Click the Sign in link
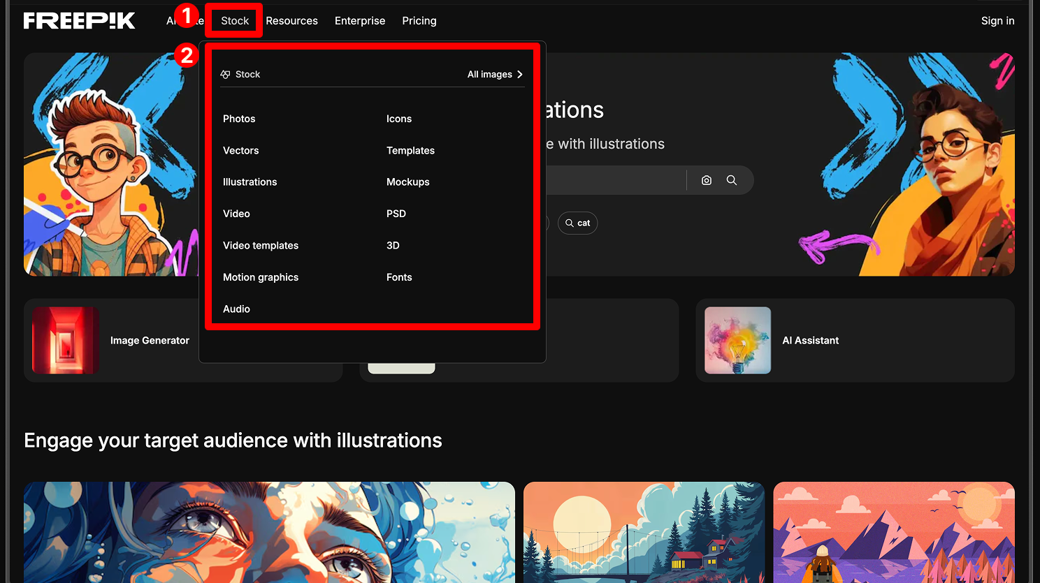This screenshot has height=583, width=1040. click(997, 21)
